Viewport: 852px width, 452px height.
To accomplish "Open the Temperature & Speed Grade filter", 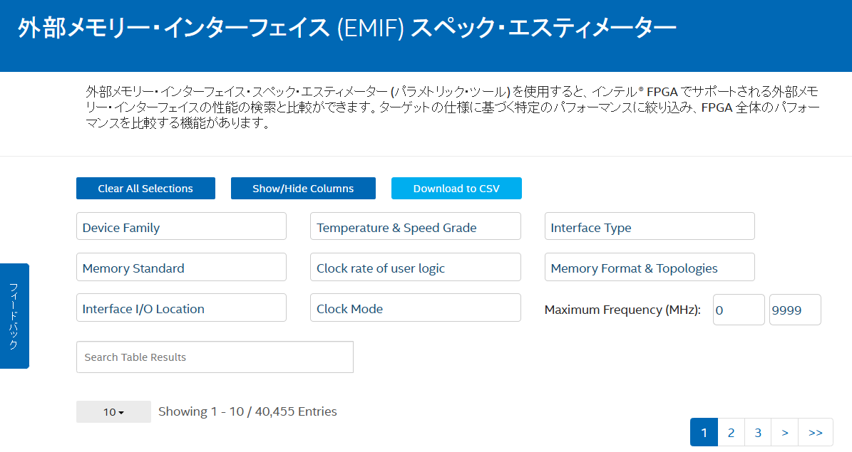I will pos(416,226).
